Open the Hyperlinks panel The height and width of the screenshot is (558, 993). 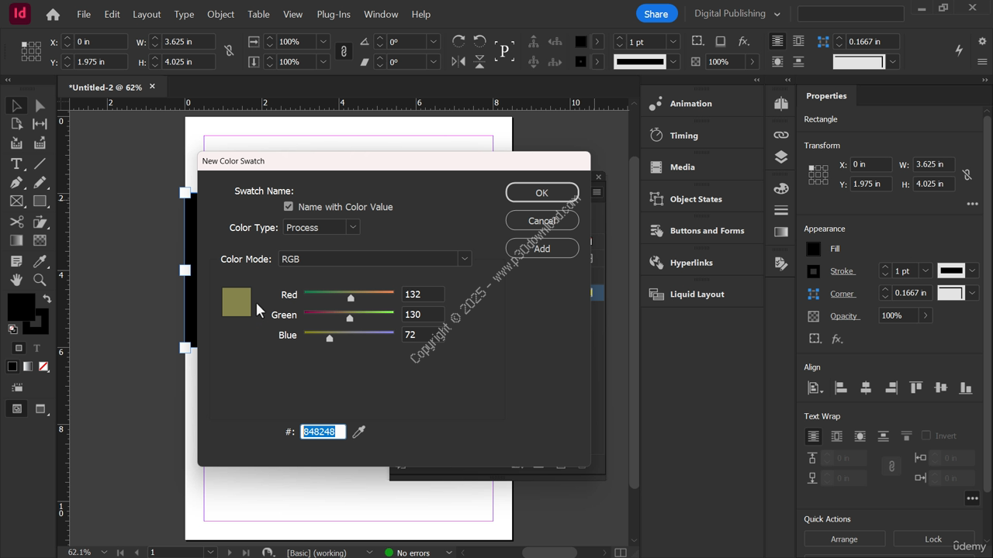coord(690,263)
